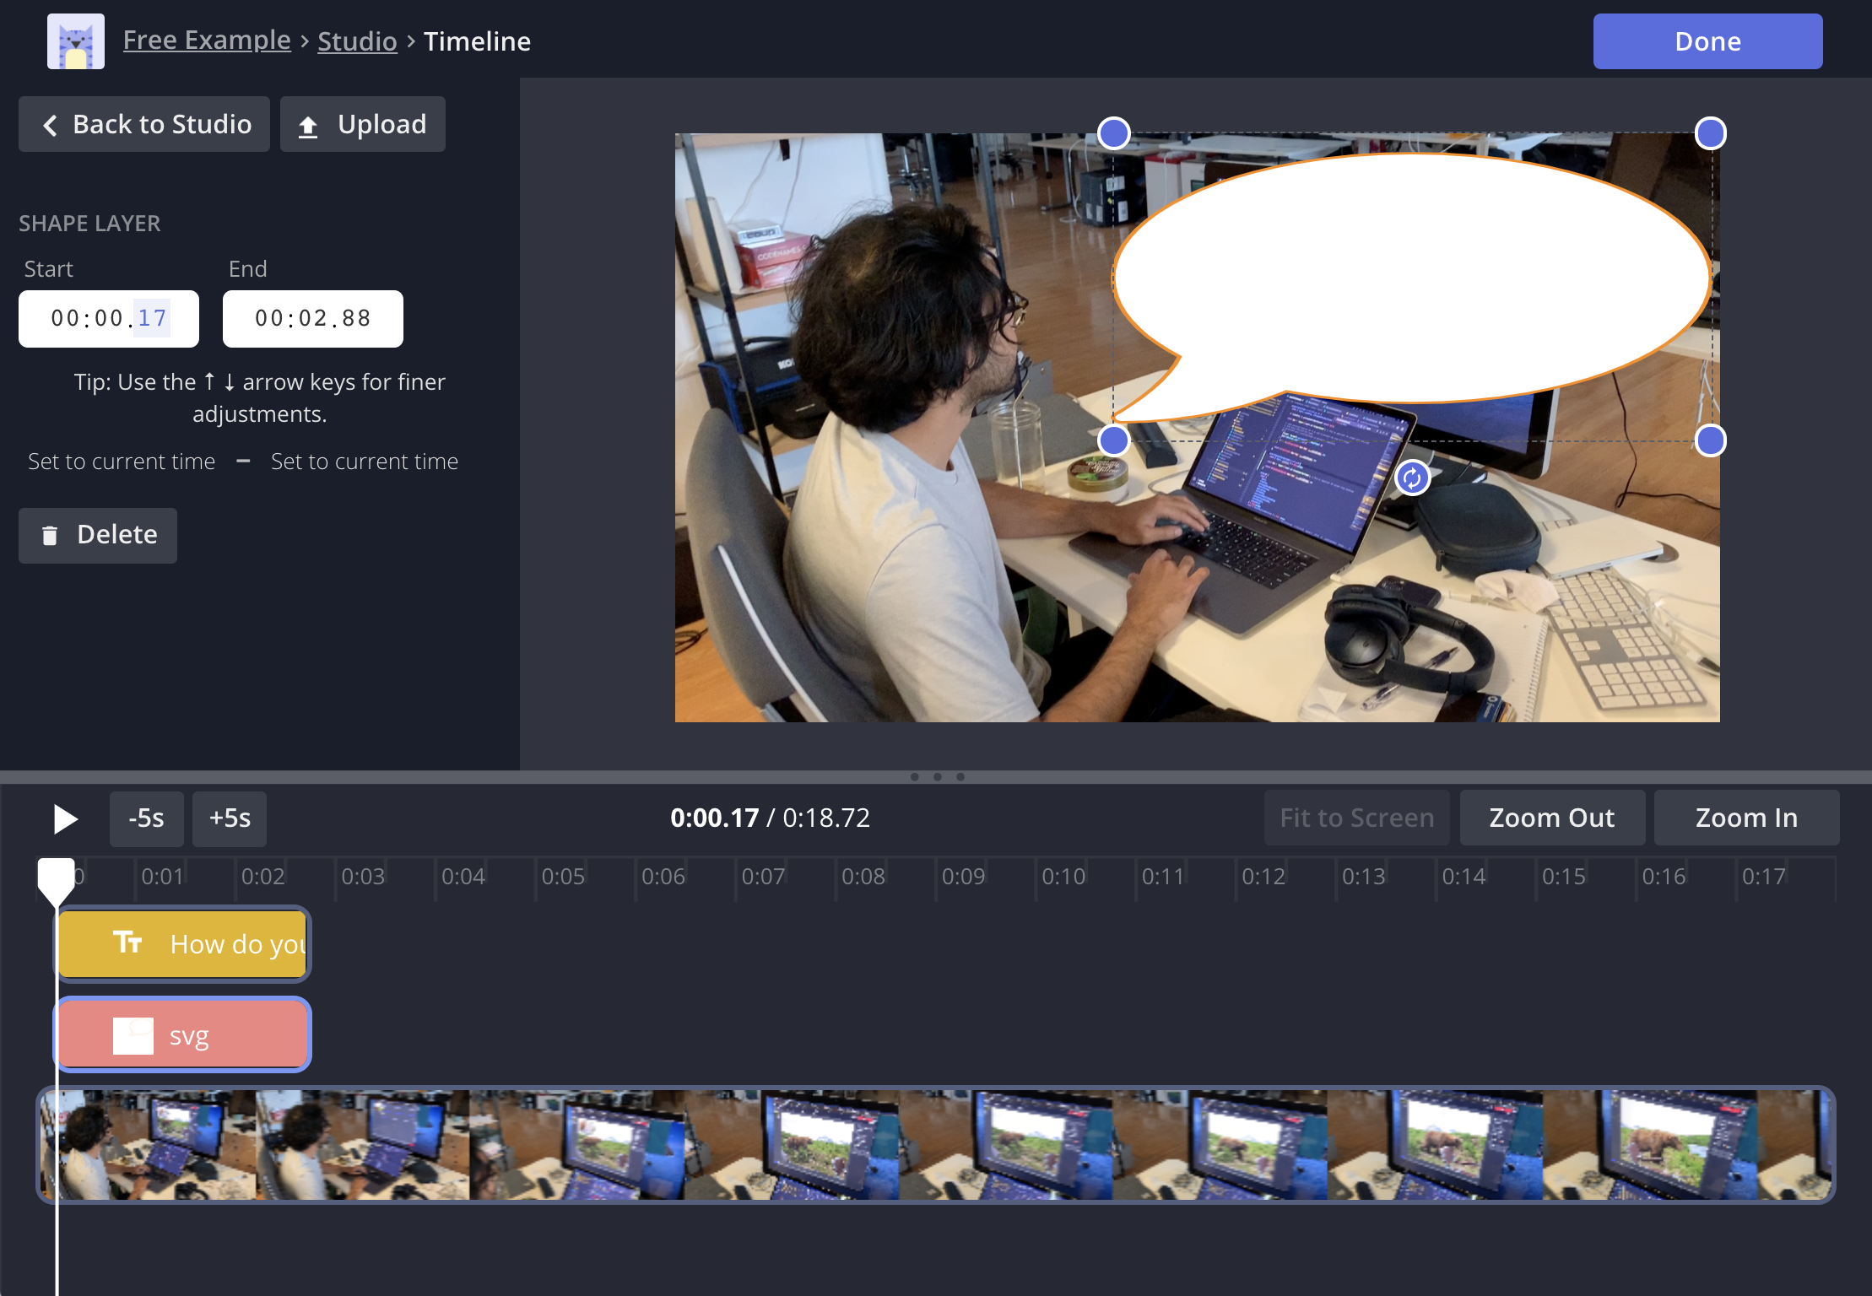Click the trash icon on the Delete button
The height and width of the screenshot is (1296, 1872).
pos(51,535)
